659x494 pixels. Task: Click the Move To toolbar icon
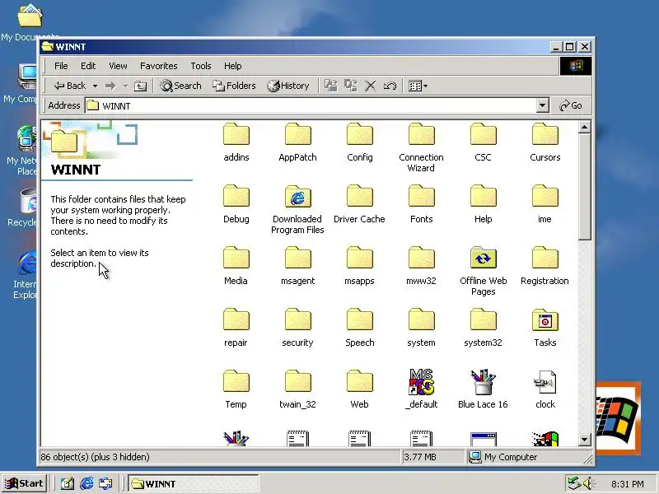331,86
